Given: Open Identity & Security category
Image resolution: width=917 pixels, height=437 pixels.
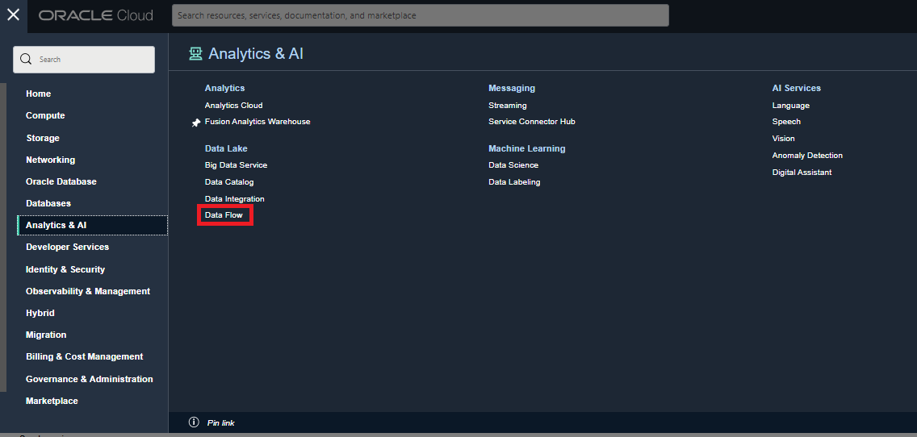Looking at the screenshot, I should (x=65, y=269).
